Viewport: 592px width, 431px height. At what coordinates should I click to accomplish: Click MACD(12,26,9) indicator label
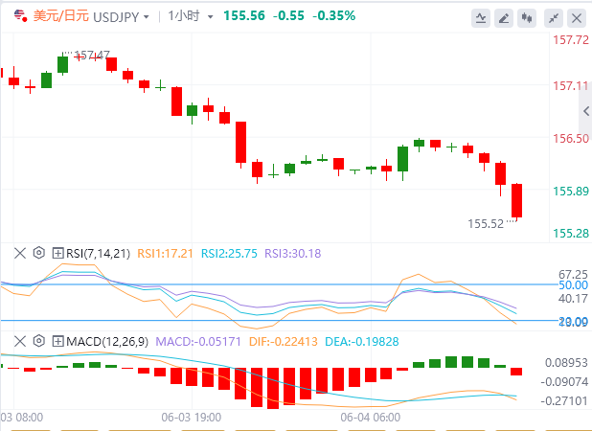pyautogui.click(x=107, y=342)
